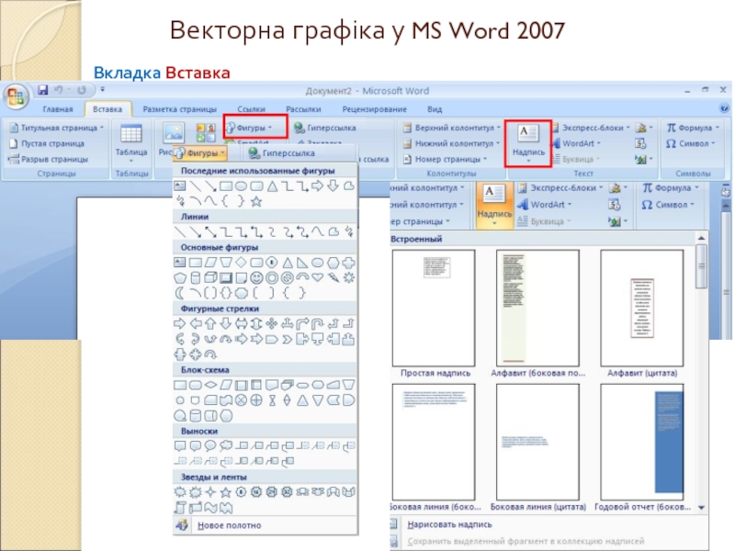Select the heart shape

[x=317, y=277]
